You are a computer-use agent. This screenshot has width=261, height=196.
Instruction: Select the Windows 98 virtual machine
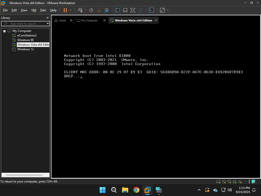coord(25,40)
